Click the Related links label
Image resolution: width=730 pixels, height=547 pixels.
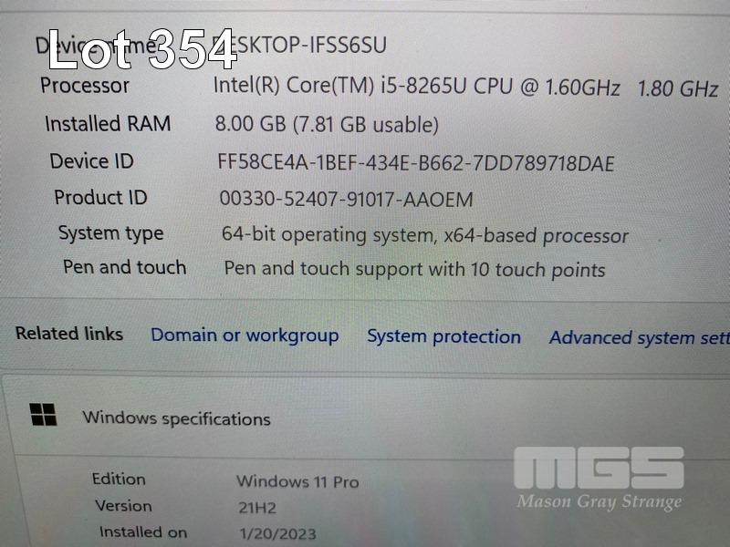point(69,334)
